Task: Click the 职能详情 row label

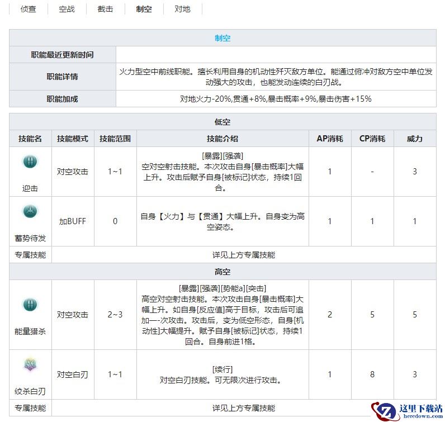Action: pos(63,77)
